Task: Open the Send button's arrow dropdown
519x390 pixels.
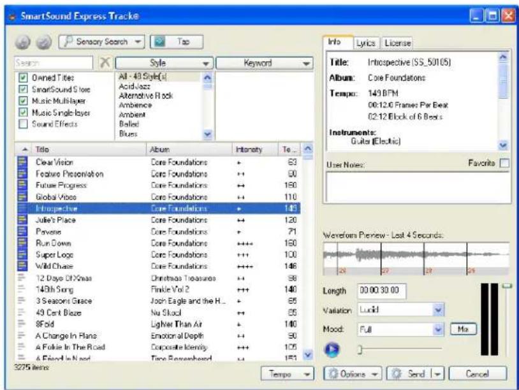Action: pos(437,374)
